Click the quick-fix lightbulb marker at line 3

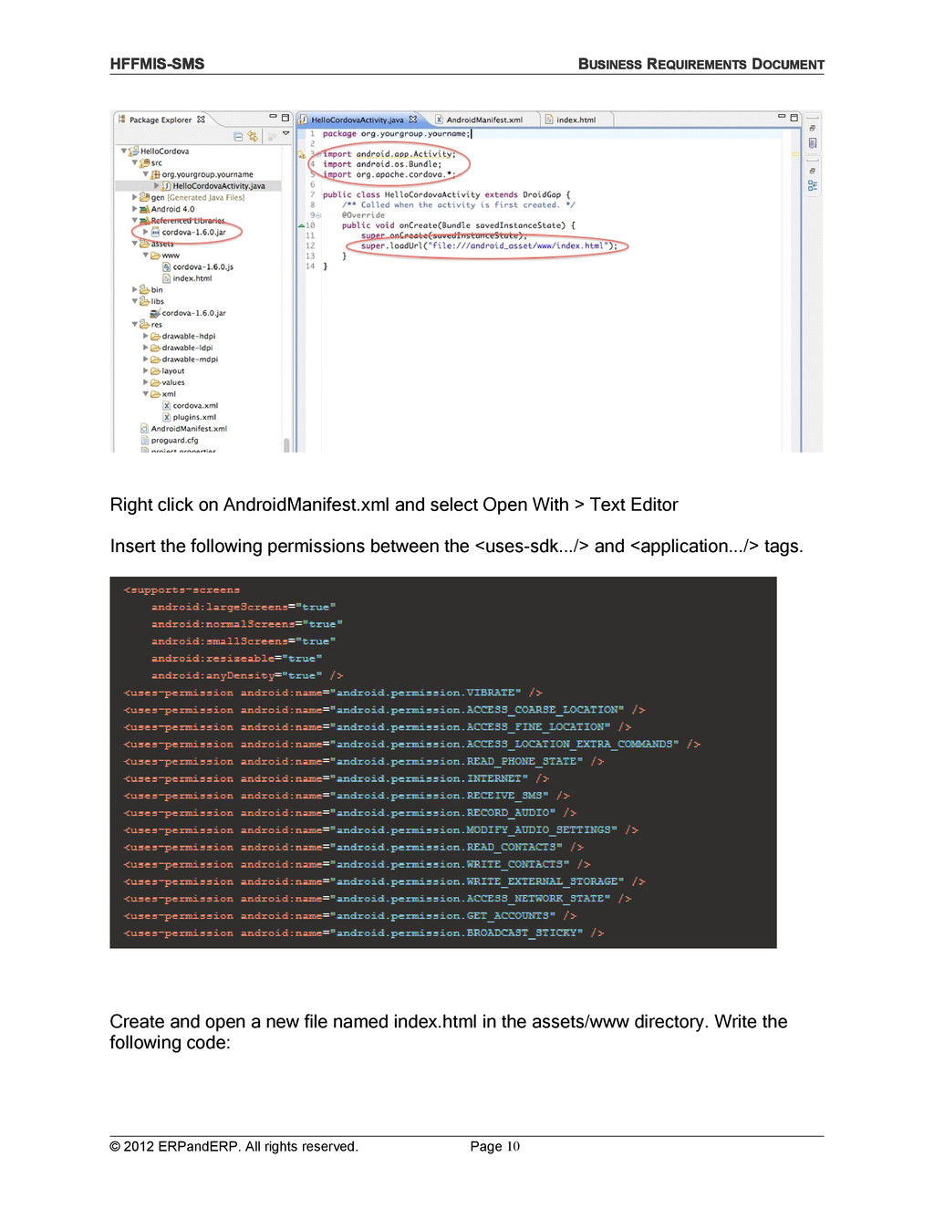point(302,154)
